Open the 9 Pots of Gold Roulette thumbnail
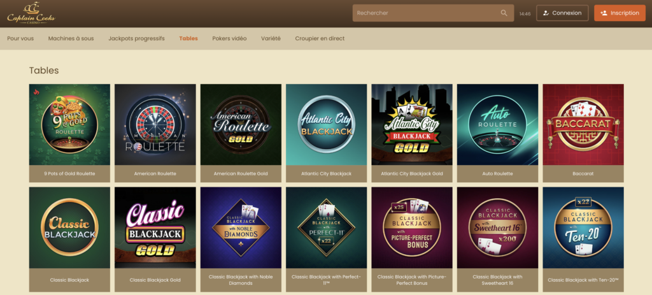This screenshot has height=295, width=652. click(69, 124)
